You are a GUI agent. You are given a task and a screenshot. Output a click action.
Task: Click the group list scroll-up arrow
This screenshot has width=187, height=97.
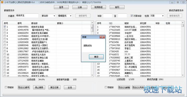coord(92,22)
